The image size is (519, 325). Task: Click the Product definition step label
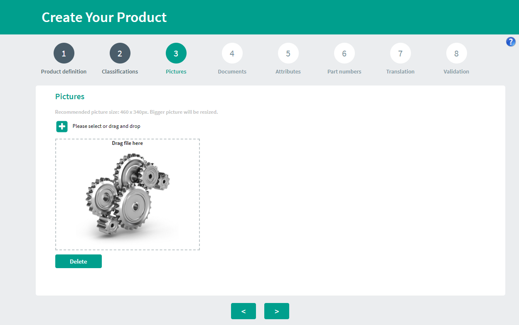[64, 71]
